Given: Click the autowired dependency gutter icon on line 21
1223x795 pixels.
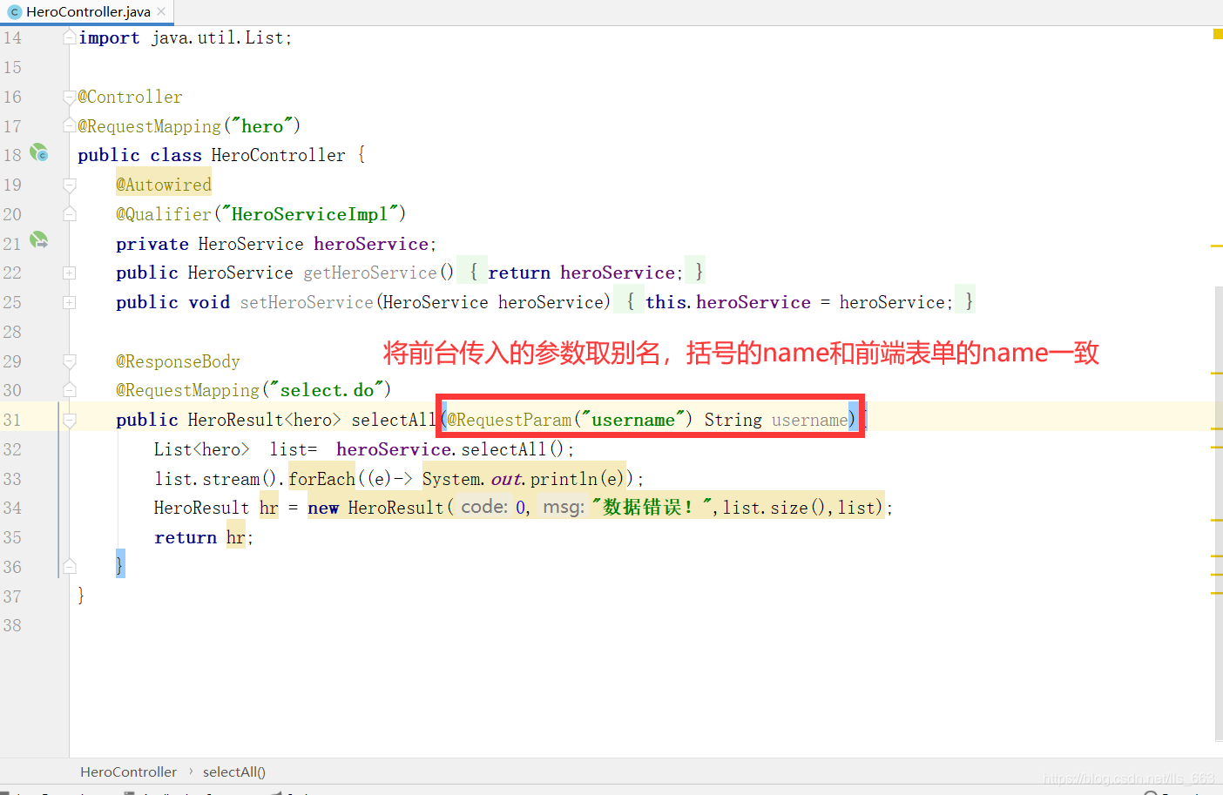Looking at the screenshot, I should [x=39, y=240].
